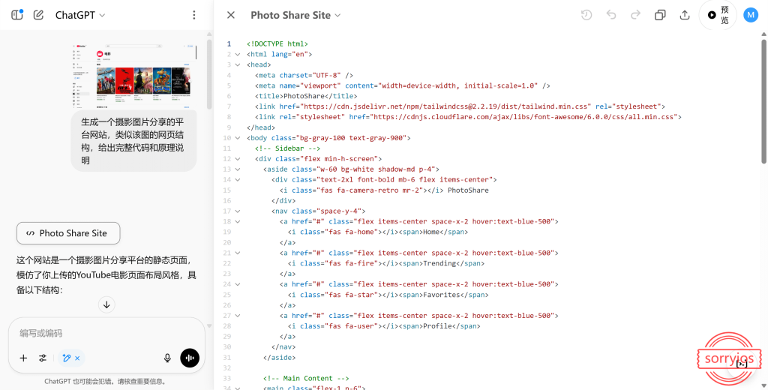Start voice mode with waveform button

[190, 358]
